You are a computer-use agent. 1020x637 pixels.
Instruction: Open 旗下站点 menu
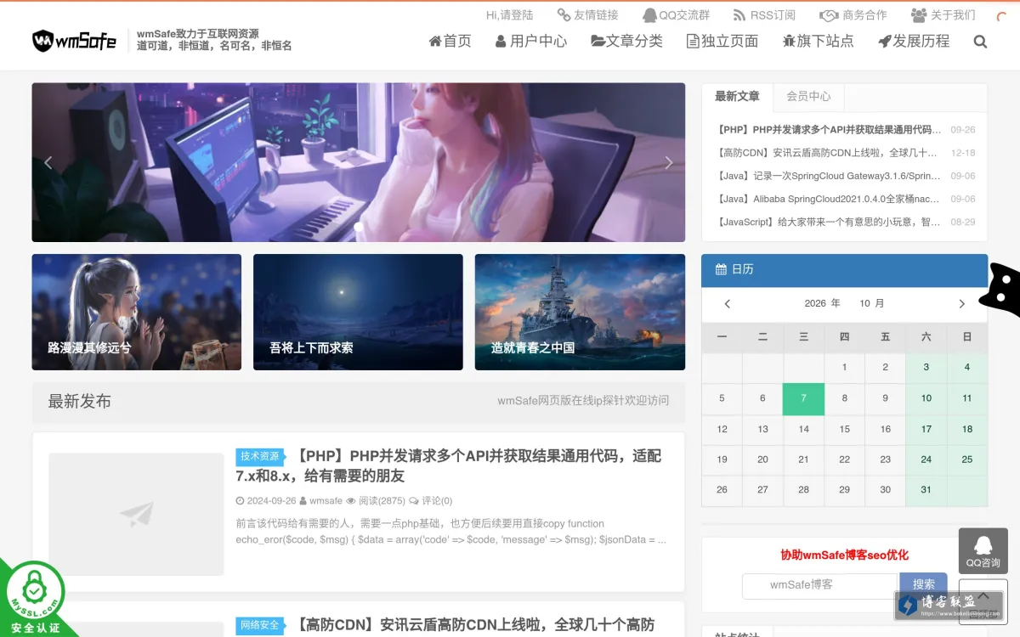coord(818,41)
